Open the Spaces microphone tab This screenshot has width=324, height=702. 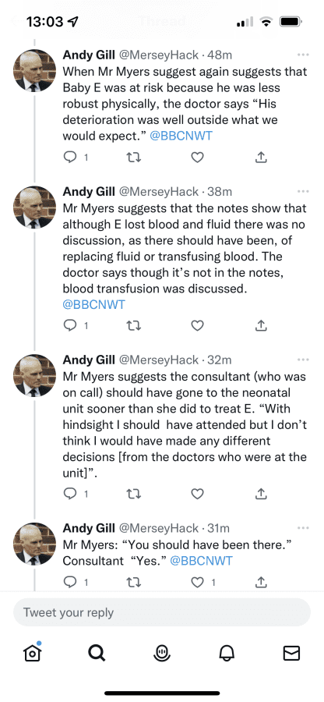coord(162,653)
